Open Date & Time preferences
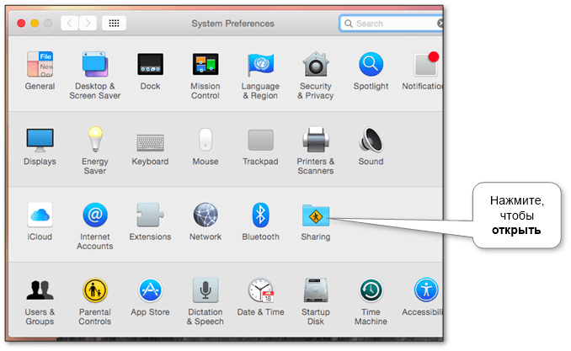The image size is (571, 351). pos(260,296)
